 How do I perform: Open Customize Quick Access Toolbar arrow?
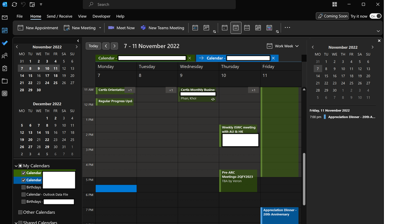41,4
